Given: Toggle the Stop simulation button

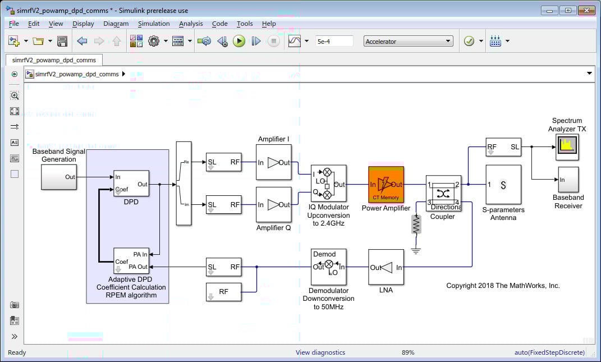Looking at the screenshot, I should (273, 40).
